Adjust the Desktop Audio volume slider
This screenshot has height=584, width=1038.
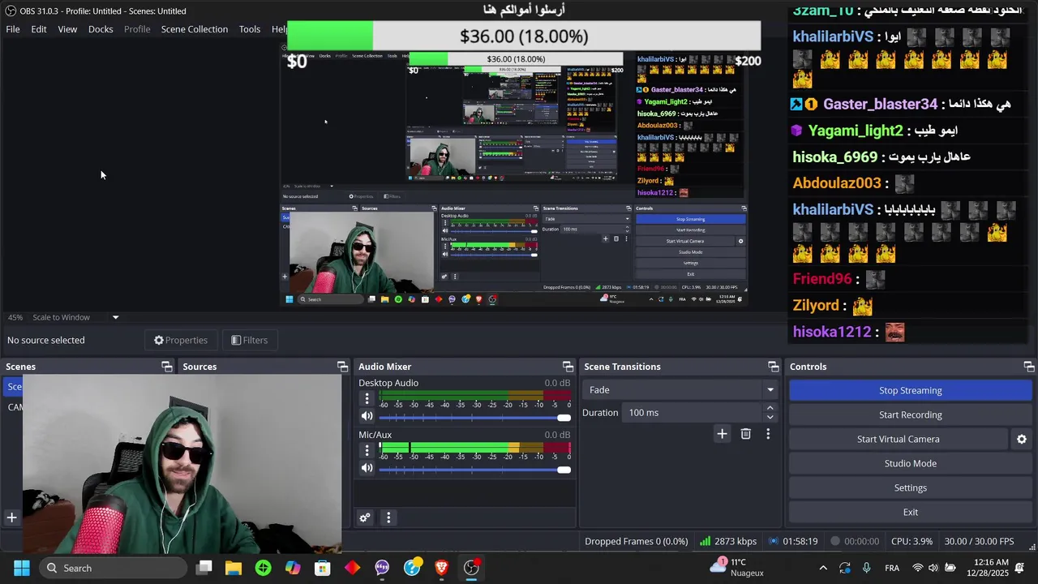pyautogui.click(x=475, y=417)
